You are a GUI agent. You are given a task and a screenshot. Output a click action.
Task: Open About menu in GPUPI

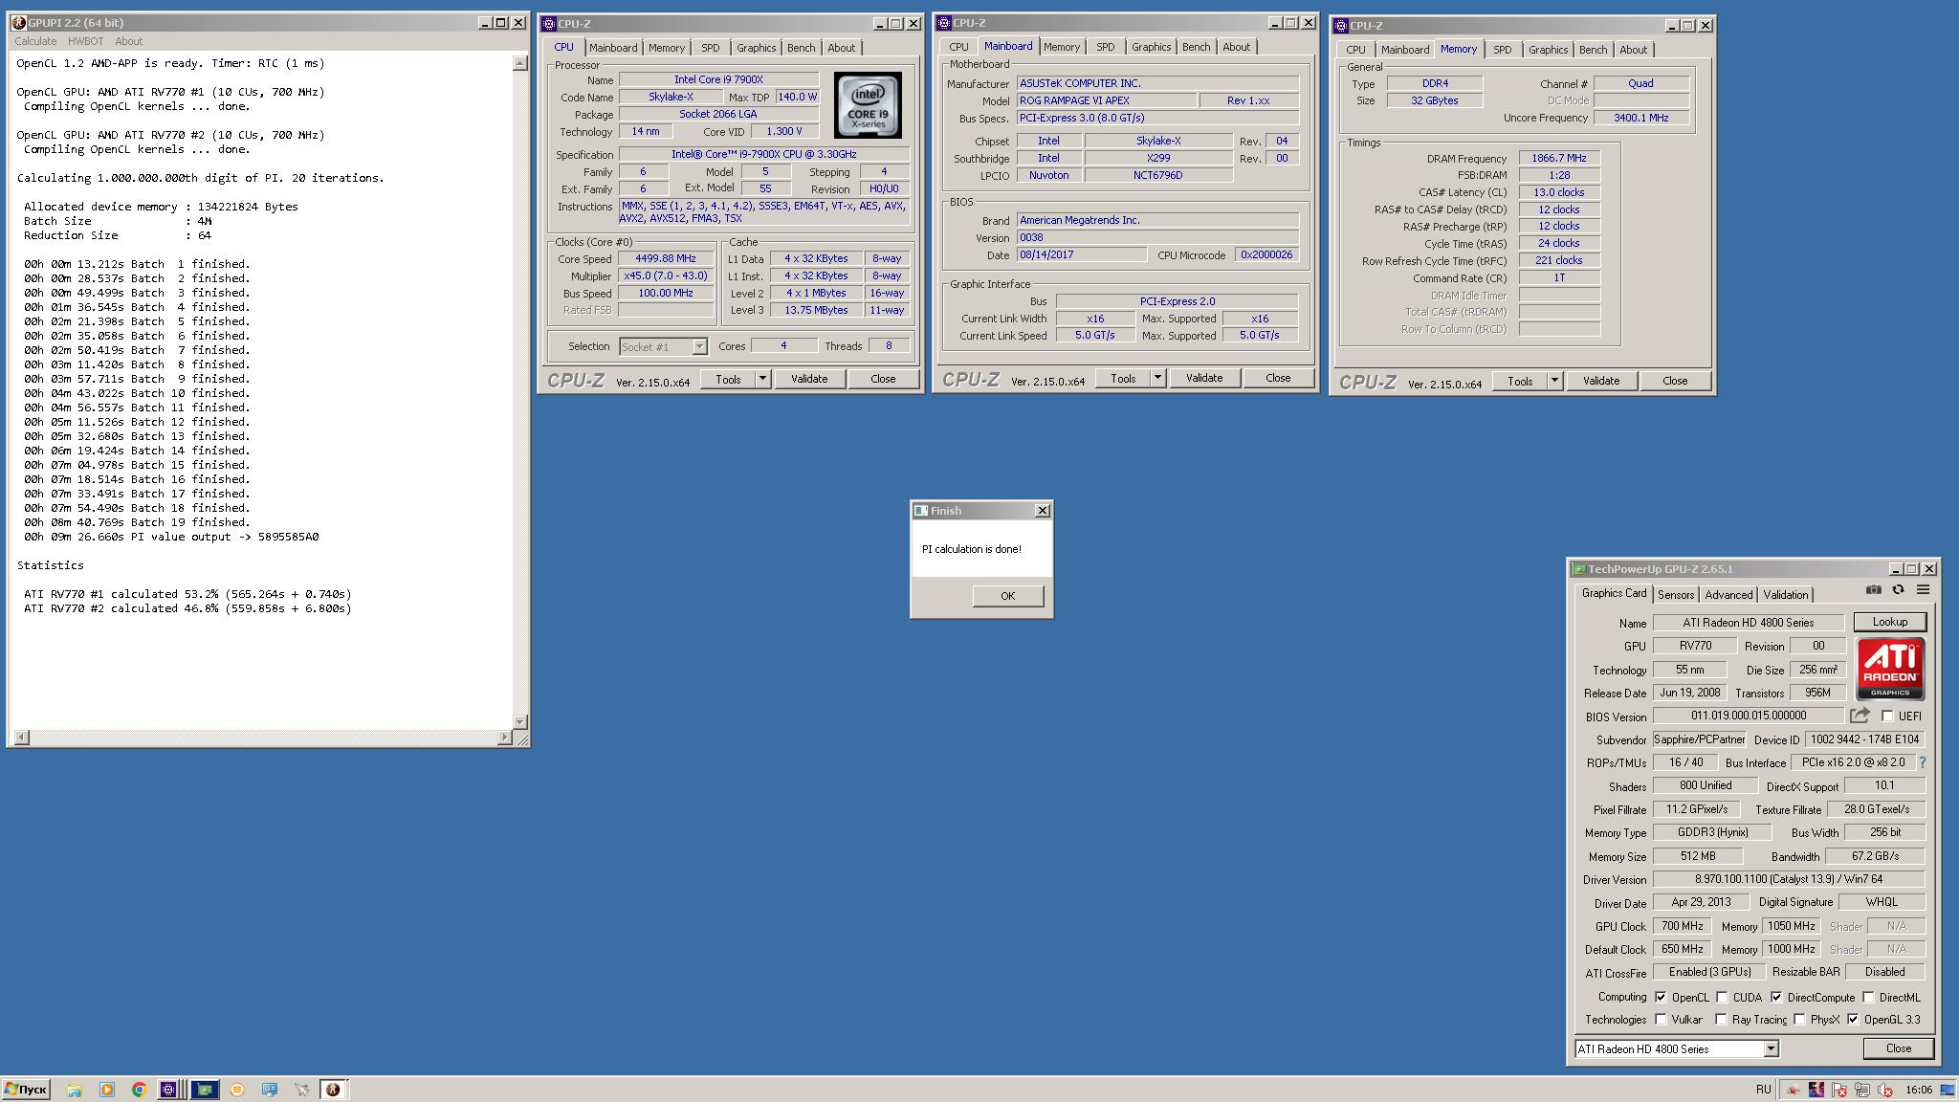point(128,41)
